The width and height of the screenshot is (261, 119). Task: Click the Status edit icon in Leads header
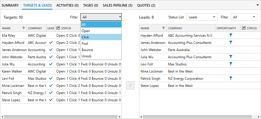click(244, 28)
